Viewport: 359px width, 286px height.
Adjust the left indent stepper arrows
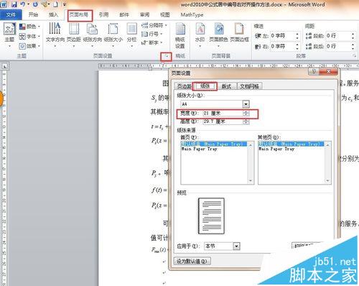click(297, 36)
